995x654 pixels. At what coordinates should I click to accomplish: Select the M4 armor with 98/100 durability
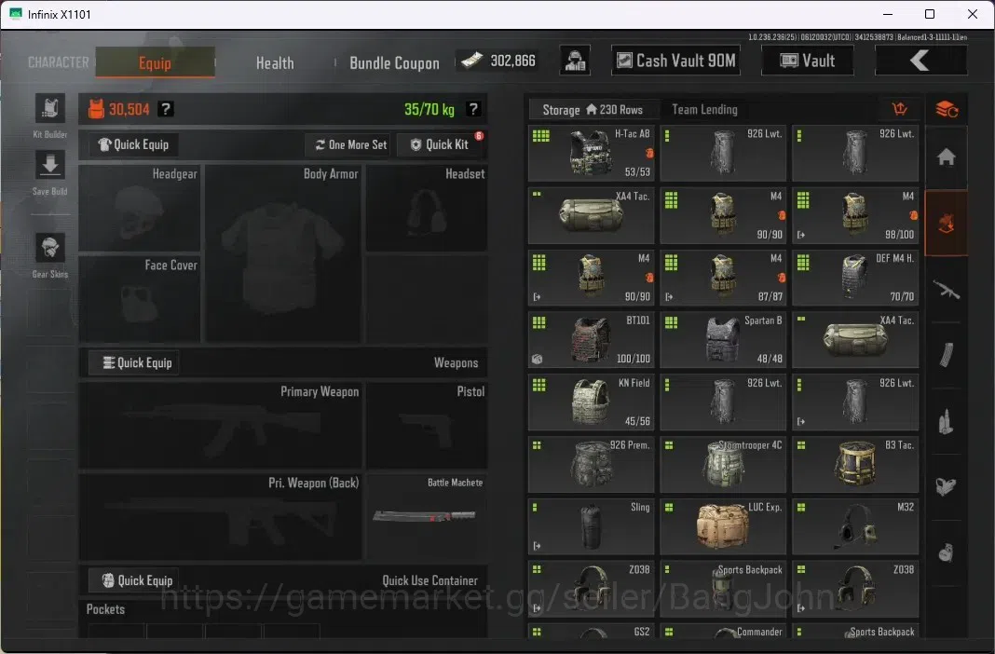pos(855,216)
